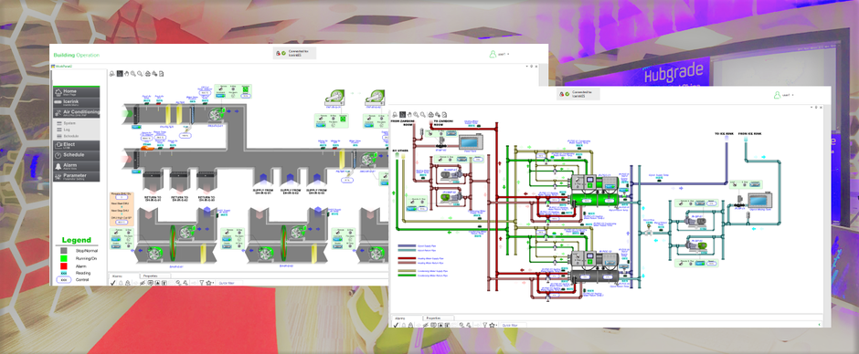Click the print icon in left graphic toolbar
The image size is (859, 354).
[x=147, y=73]
